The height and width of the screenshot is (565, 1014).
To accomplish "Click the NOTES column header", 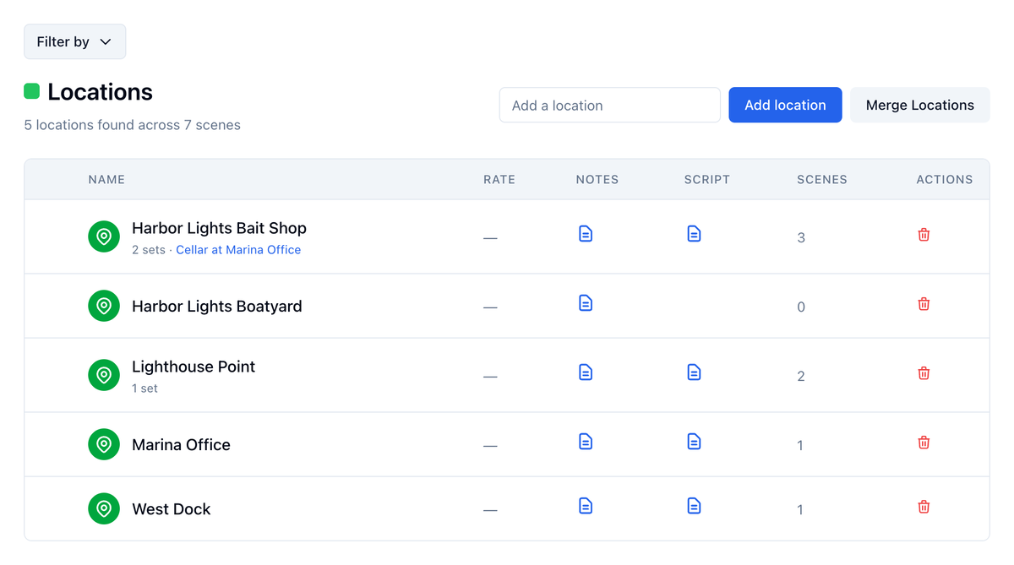I will pos(597,179).
